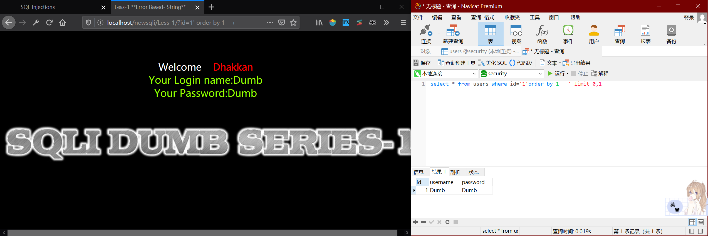Image resolution: width=708 pixels, height=236 pixels.
Task: Bookmark this page with the star
Action: click(x=293, y=23)
